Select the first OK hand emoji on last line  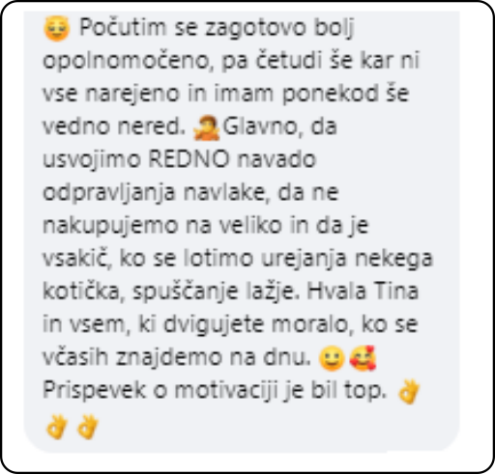[x=57, y=427]
